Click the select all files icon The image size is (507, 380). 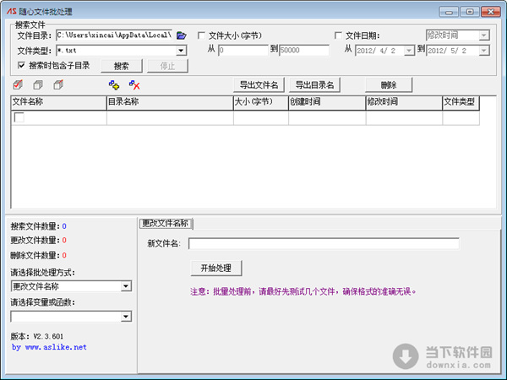click(19, 85)
